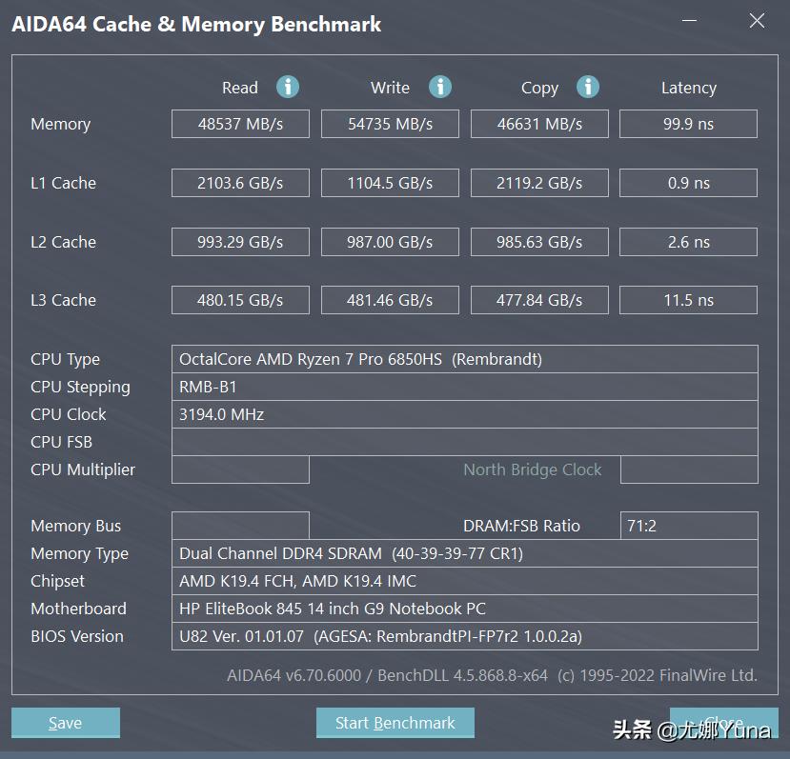This screenshot has height=759, width=790.
Task: Click the L1 Cache row label
Action: pyautogui.click(x=63, y=183)
